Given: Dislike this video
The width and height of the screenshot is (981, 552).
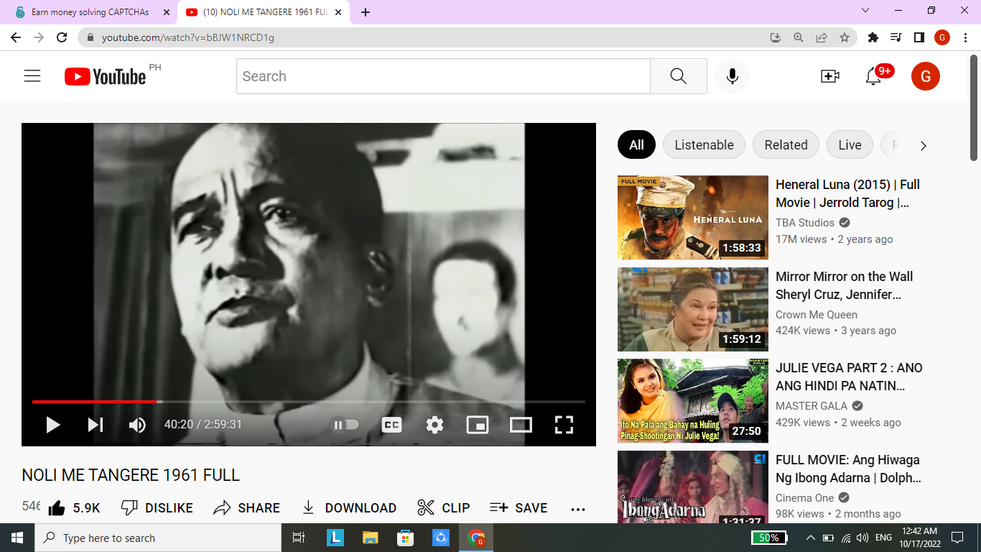Looking at the screenshot, I should (157, 508).
